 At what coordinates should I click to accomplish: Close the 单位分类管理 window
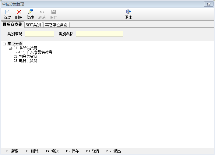(209, 4)
